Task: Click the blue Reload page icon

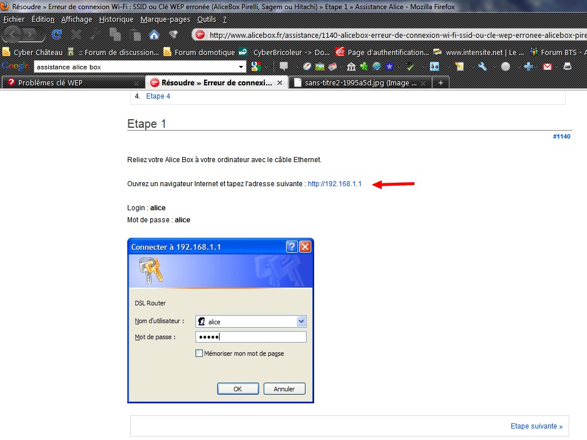Action: [57, 34]
